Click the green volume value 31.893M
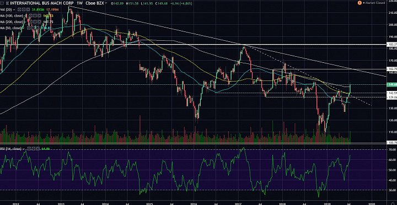Screen dimensions: 397x205 point(38,9)
